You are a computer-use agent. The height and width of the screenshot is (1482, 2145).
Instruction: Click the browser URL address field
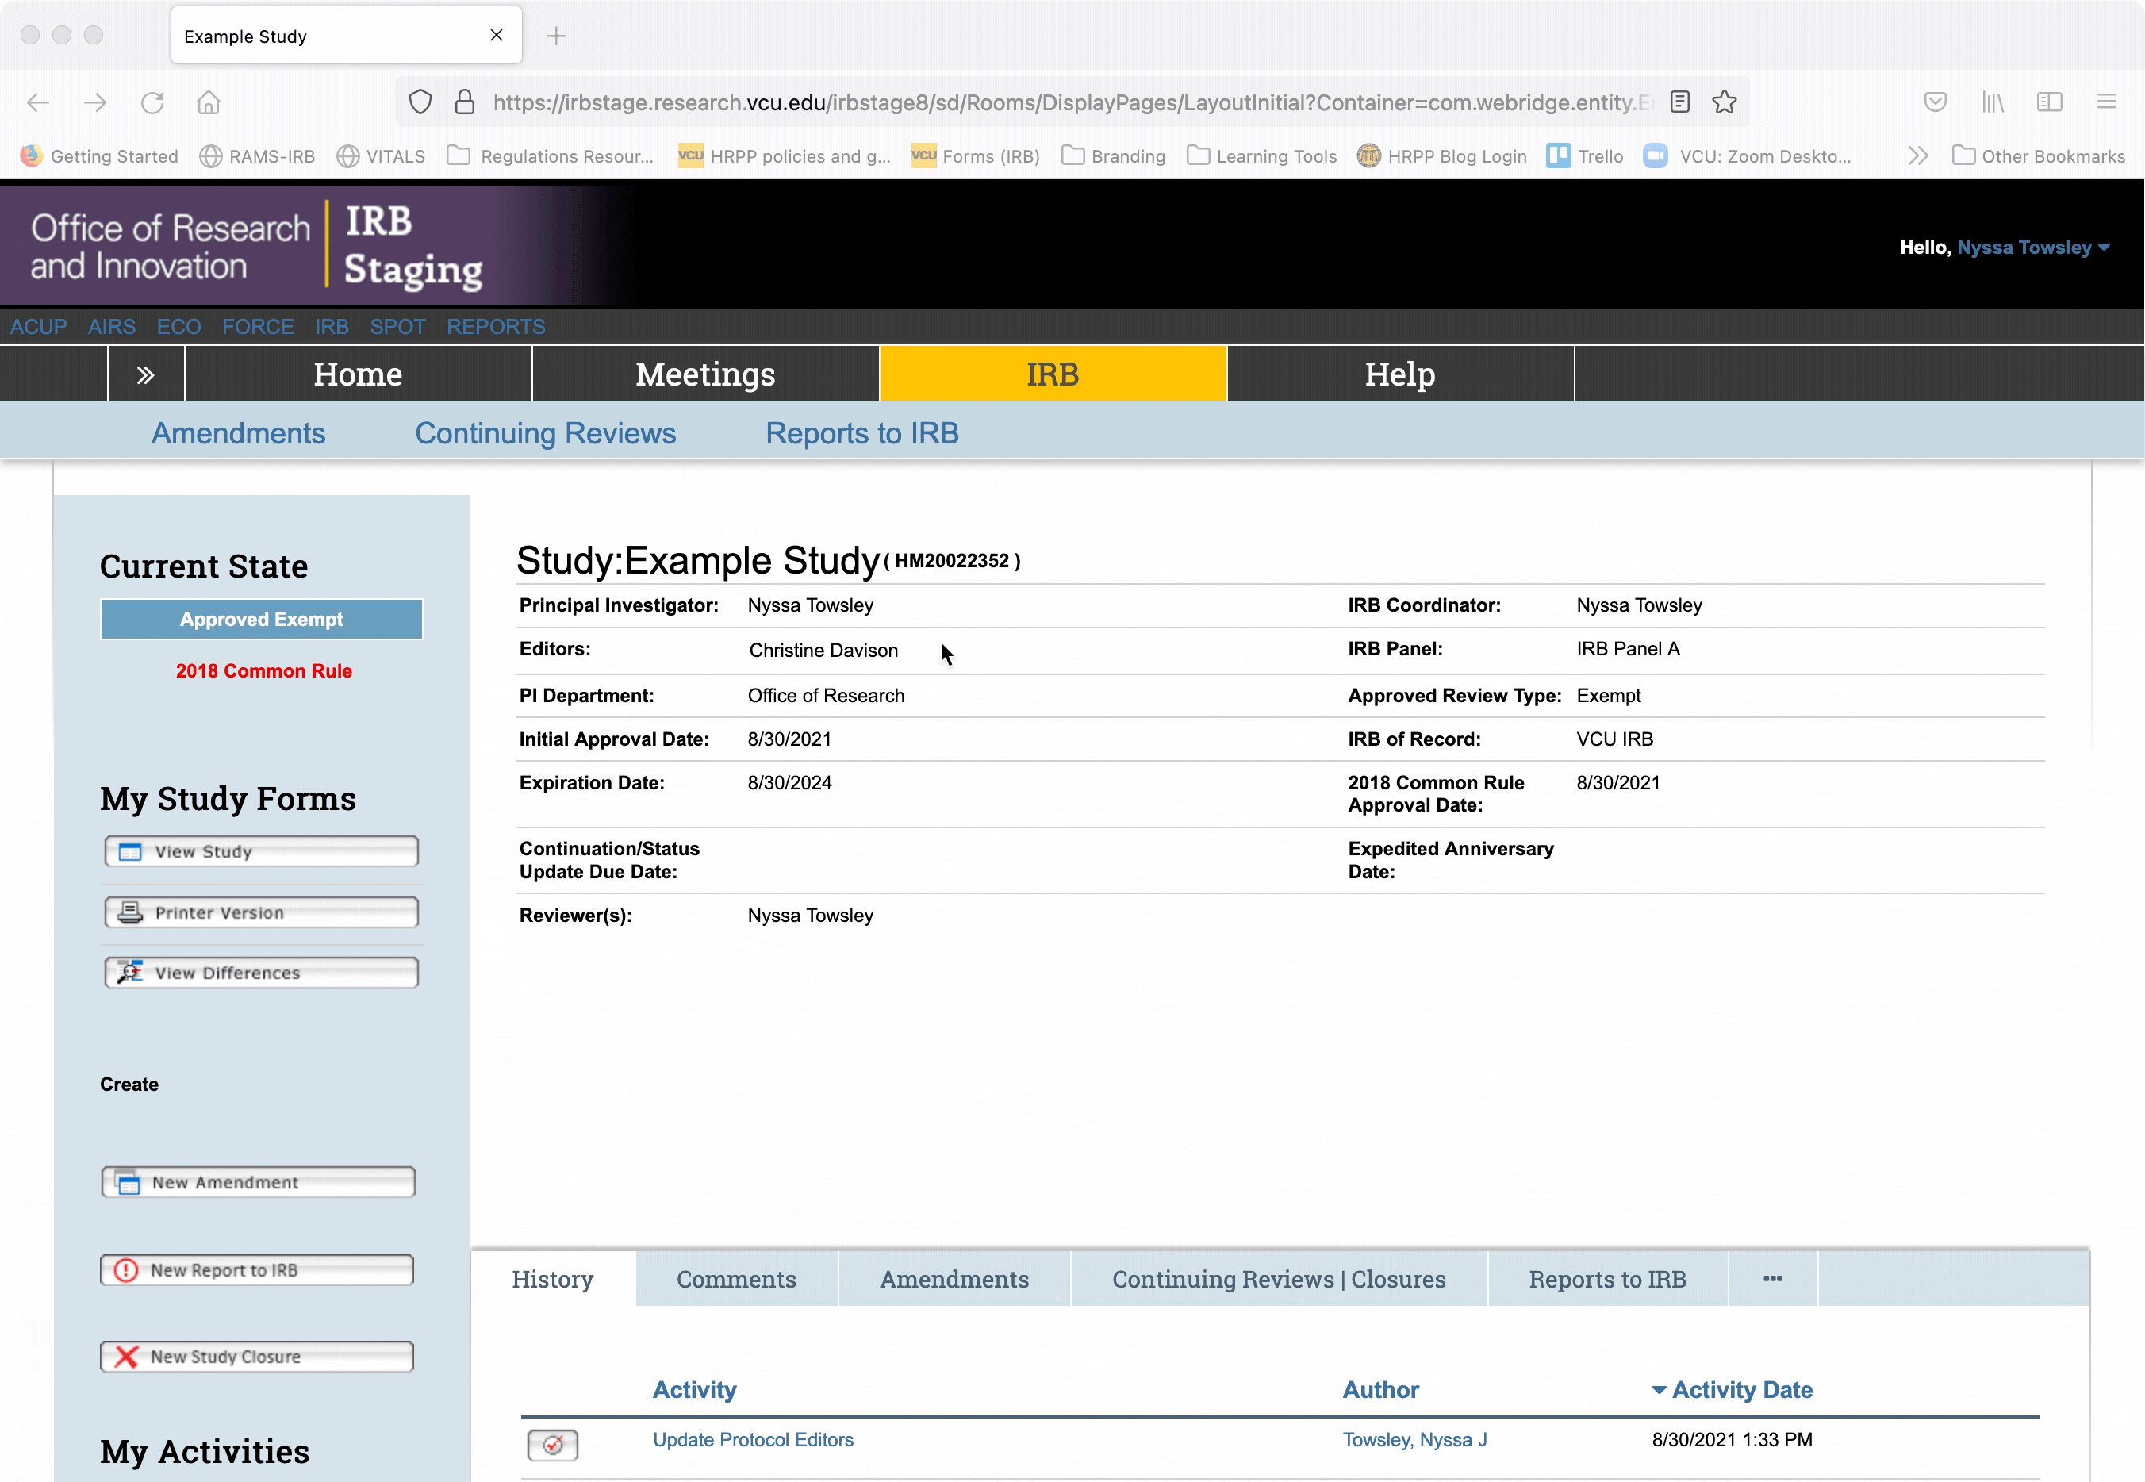click(x=1068, y=102)
